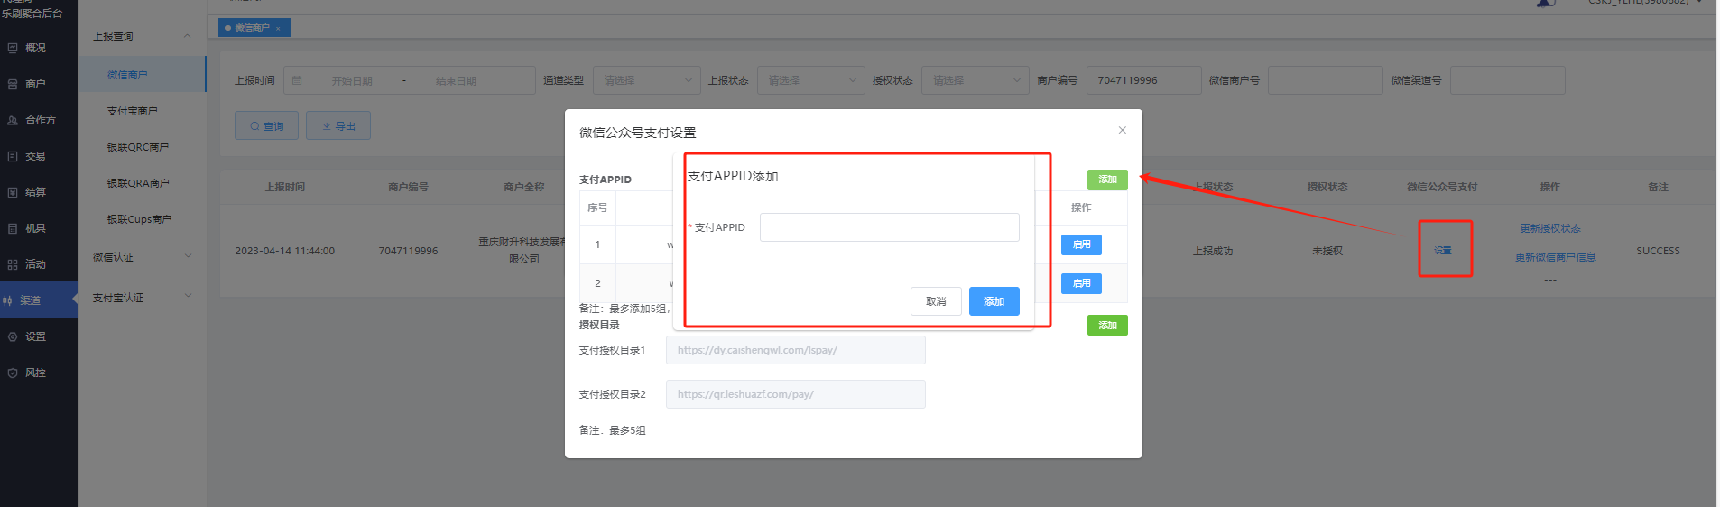The height and width of the screenshot is (507, 1720).
Task: Click the 未授权 status cell
Action: 1327,251
